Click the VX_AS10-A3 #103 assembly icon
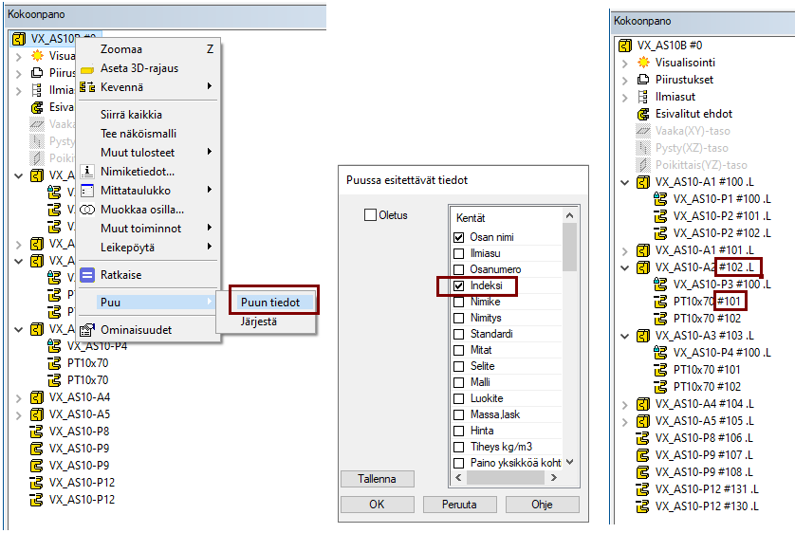795x533 pixels. pyautogui.click(x=643, y=336)
